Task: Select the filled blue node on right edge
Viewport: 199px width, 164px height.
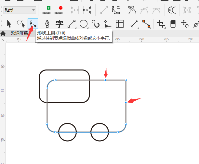Action: tap(126, 102)
